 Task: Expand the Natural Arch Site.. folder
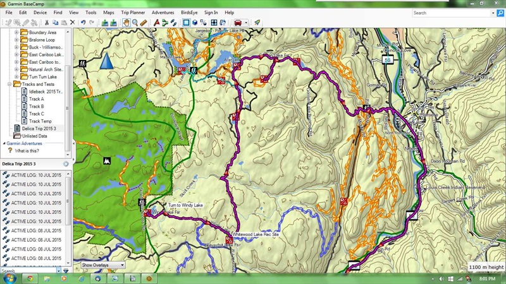(x=16, y=69)
